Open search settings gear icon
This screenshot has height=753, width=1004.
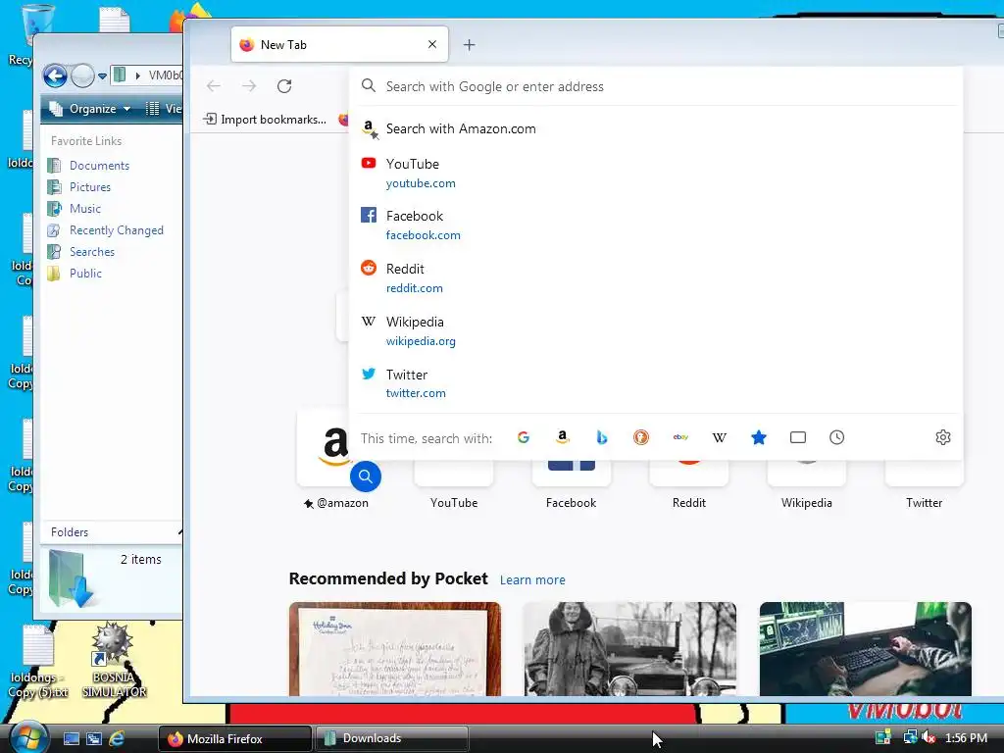(x=943, y=437)
